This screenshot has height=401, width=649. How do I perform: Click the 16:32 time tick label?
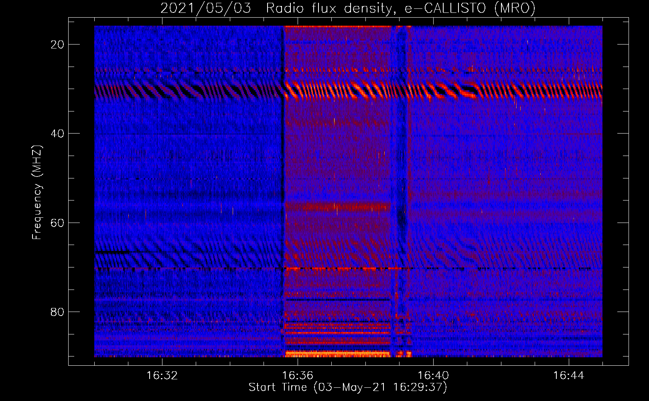click(162, 376)
